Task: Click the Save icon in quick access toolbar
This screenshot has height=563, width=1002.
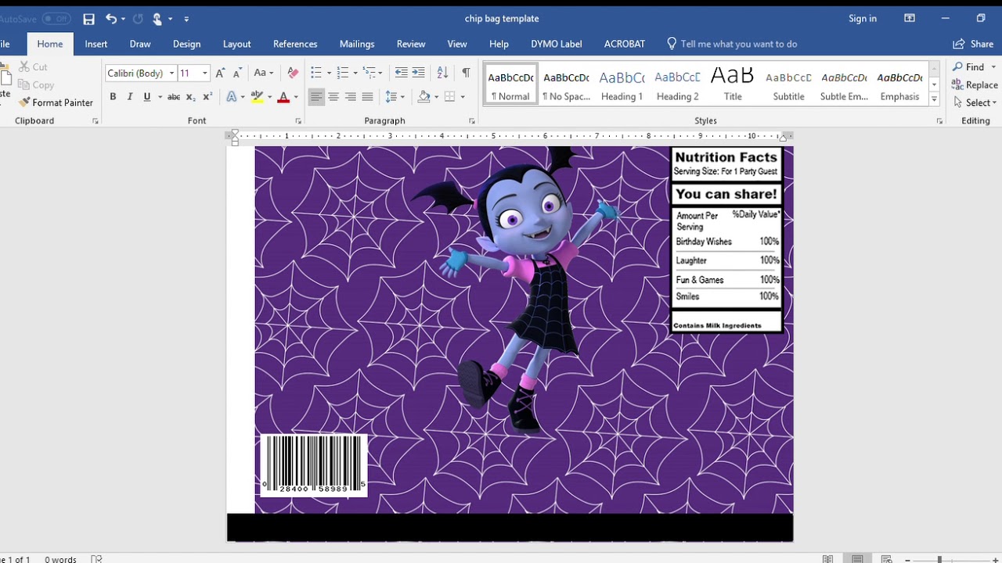Action: point(88,19)
